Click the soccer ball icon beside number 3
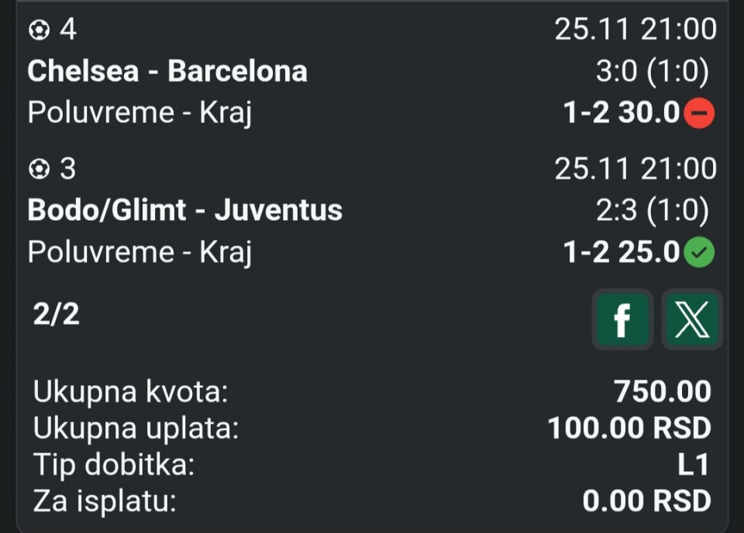Image resolution: width=744 pixels, height=533 pixels. pyautogui.click(x=38, y=169)
